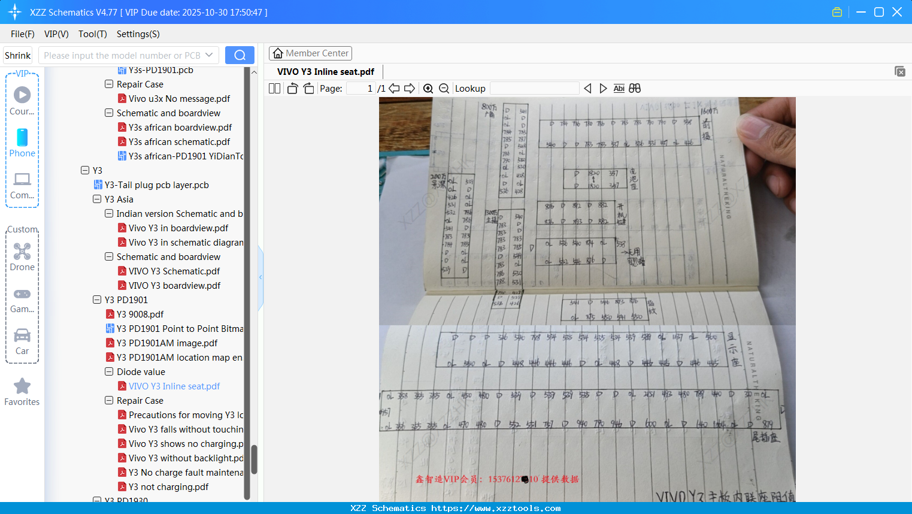Find next Lookup match

(x=603, y=89)
